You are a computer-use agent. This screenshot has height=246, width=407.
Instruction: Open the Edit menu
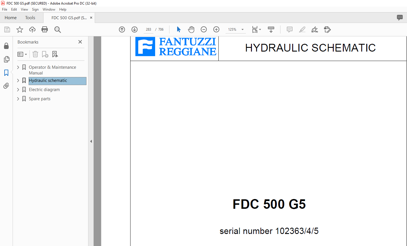[x=14, y=9]
